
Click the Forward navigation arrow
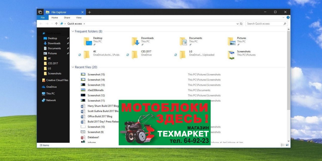[x=47, y=24]
